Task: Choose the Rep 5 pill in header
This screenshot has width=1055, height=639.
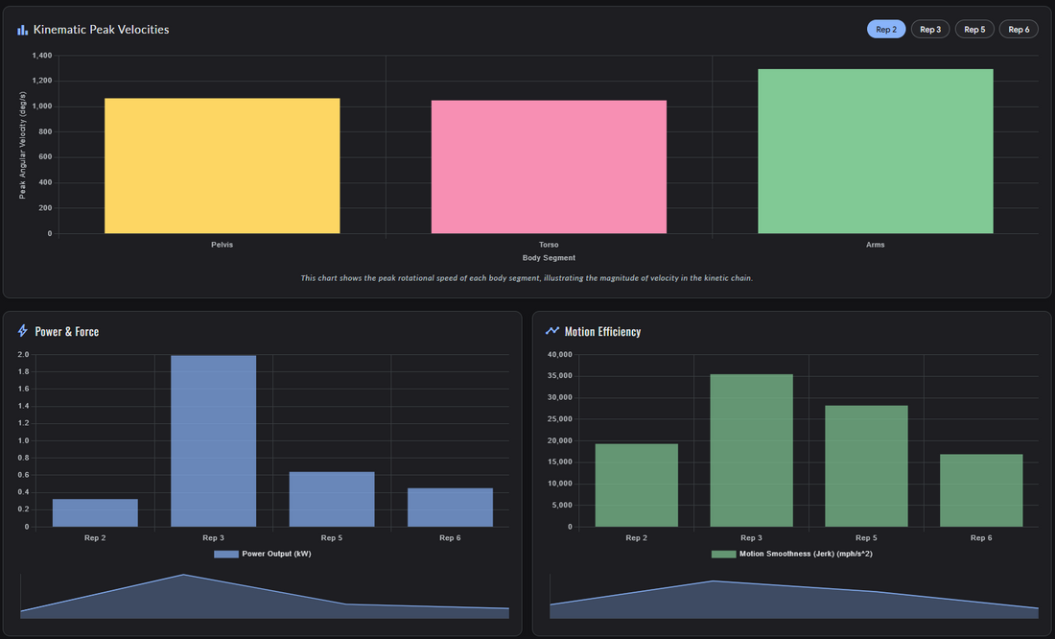Action: point(974,30)
